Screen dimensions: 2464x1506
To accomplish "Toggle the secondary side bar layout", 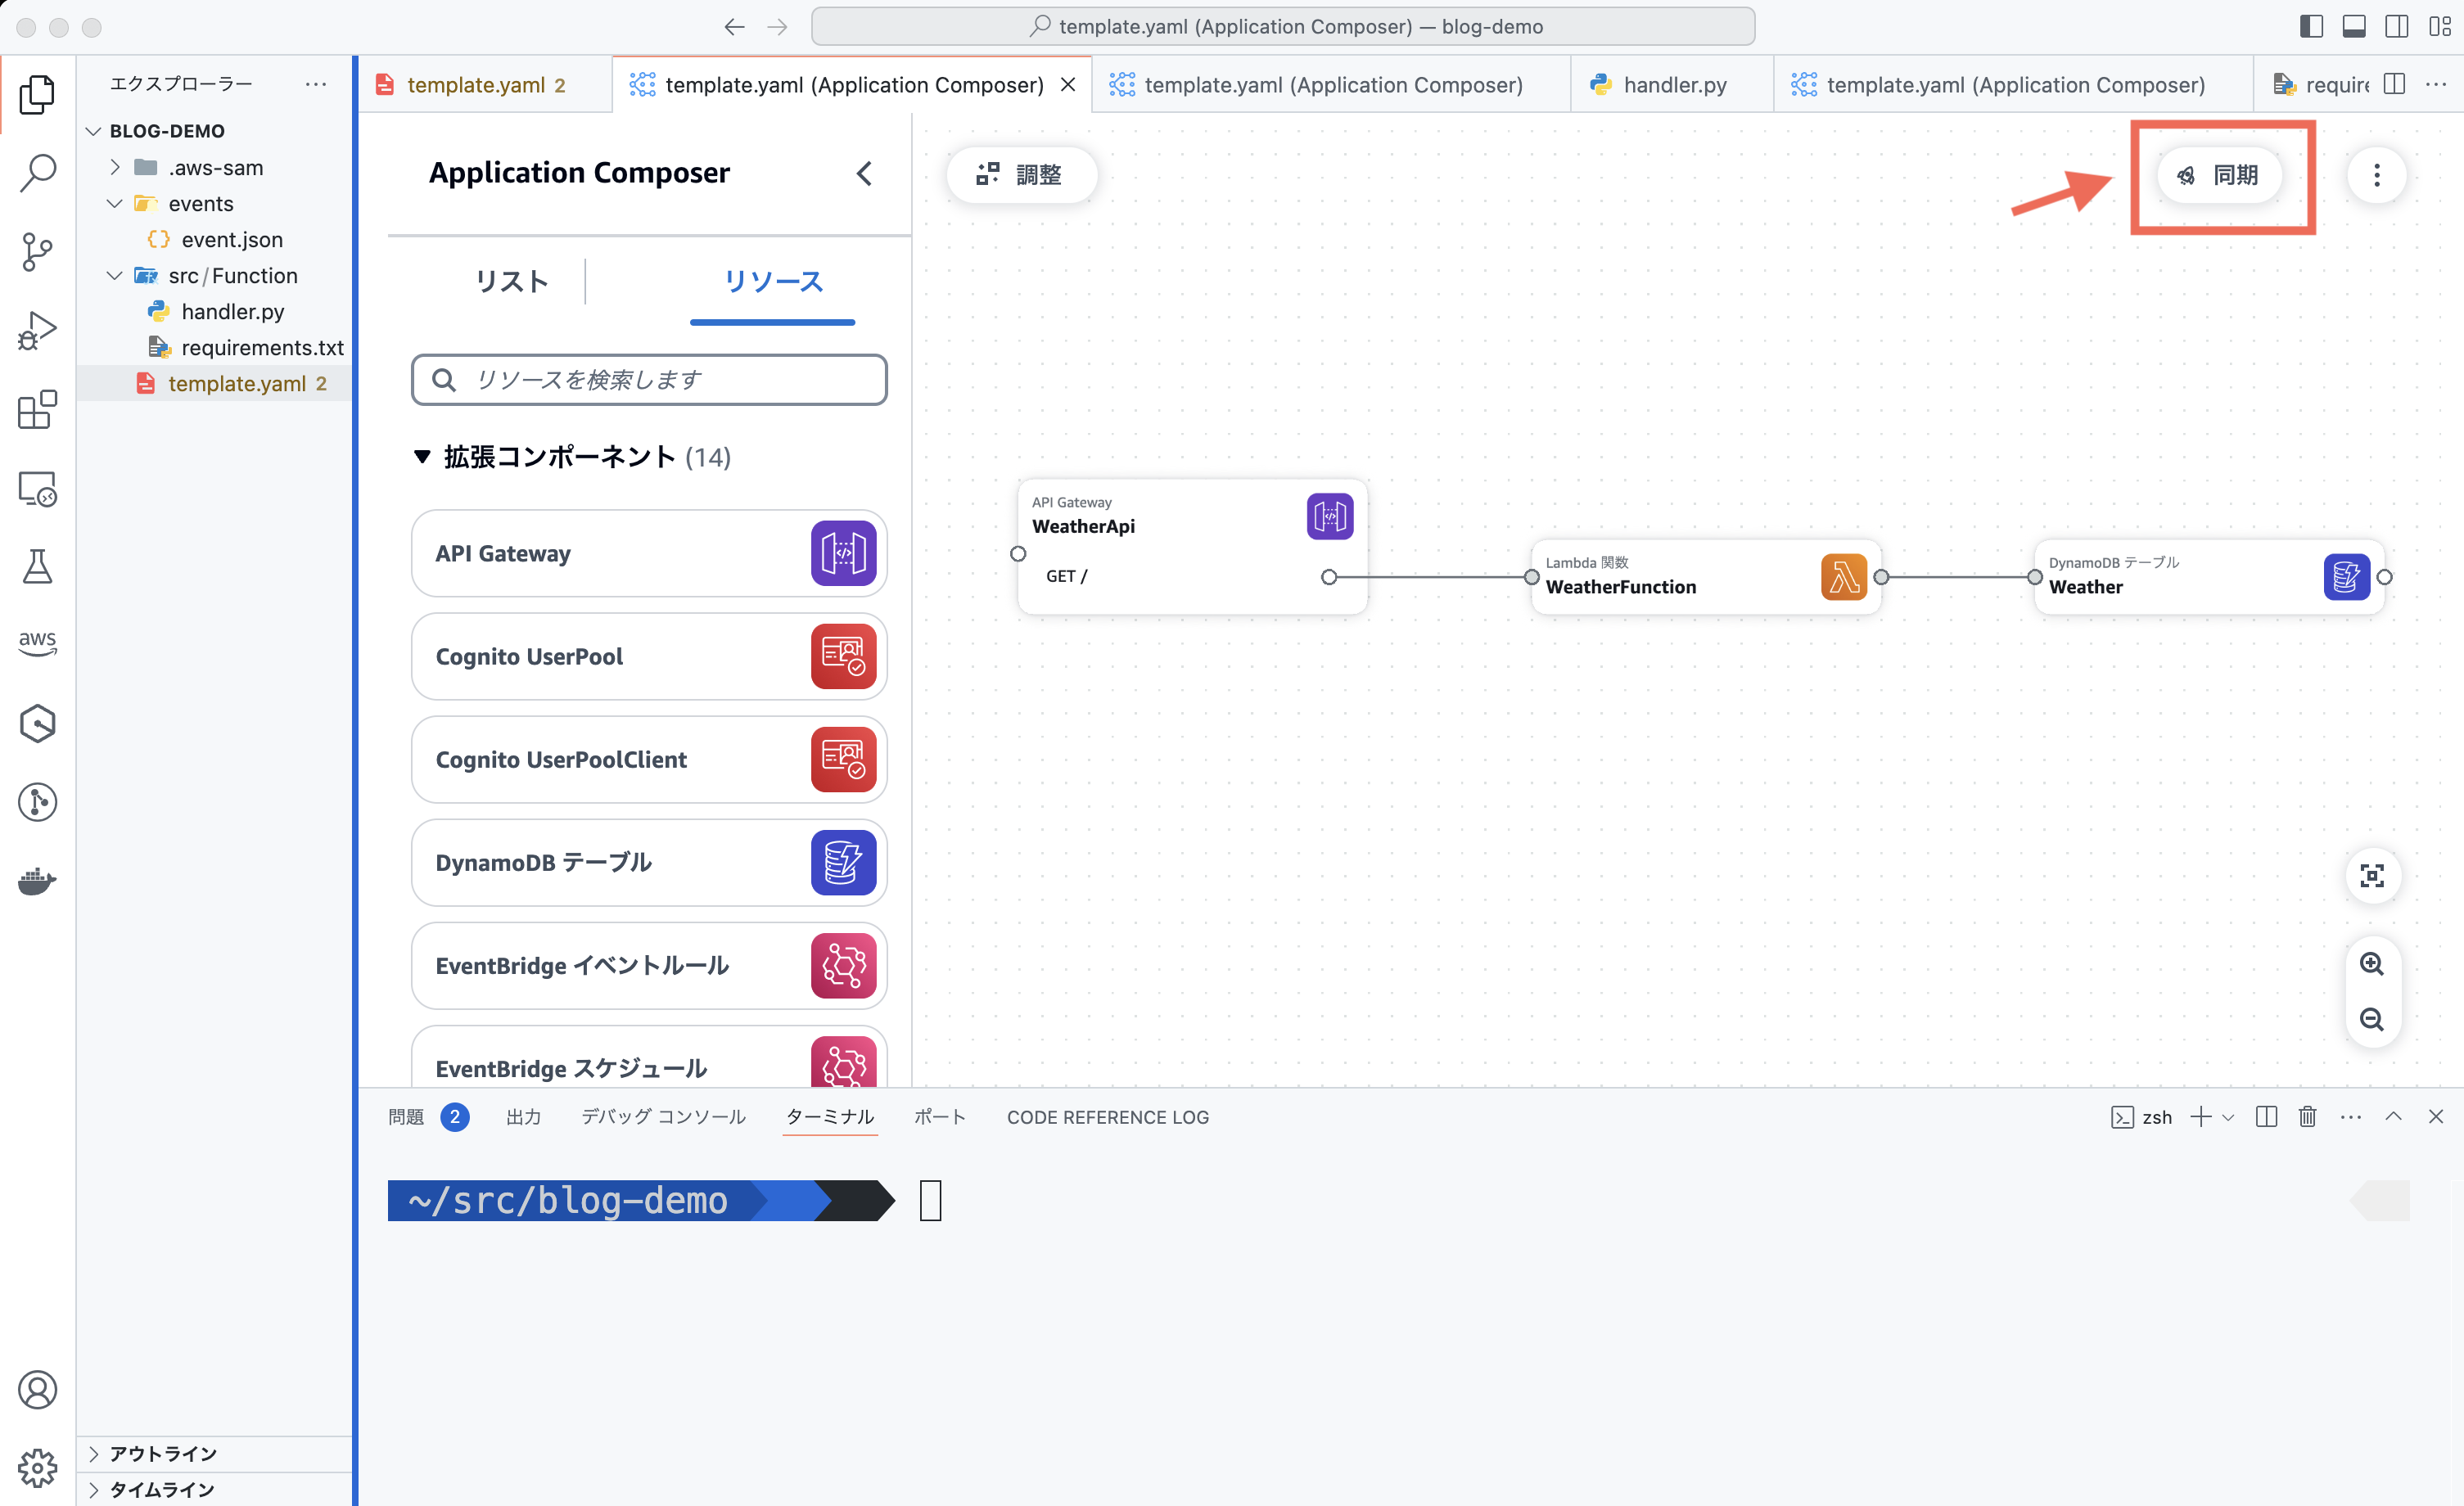I will (x=2397, y=26).
